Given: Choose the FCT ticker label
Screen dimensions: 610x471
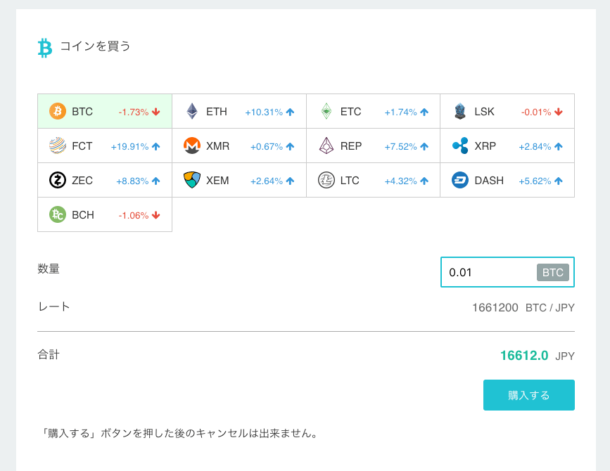Looking at the screenshot, I should pyautogui.click(x=82, y=146).
